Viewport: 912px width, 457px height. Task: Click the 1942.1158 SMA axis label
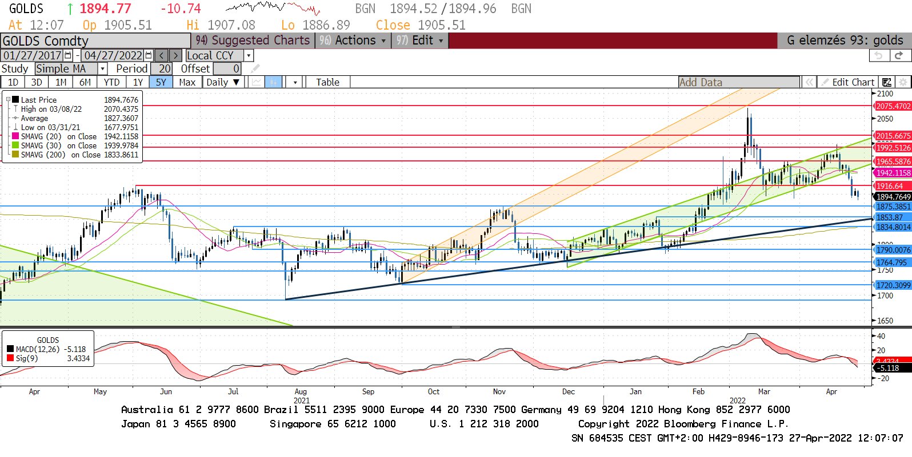[893, 173]
